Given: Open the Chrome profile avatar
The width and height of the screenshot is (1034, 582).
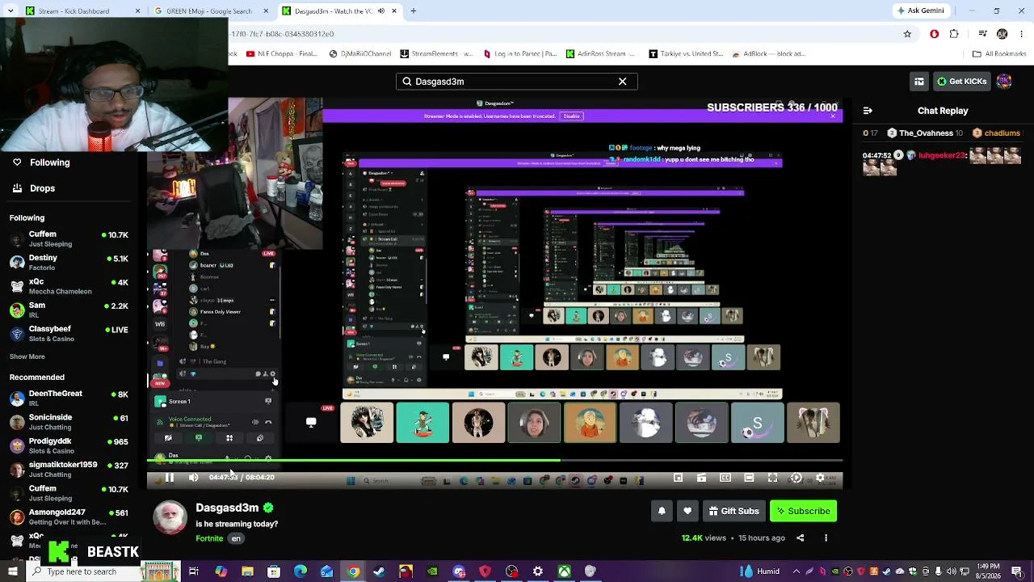Looking at the screenshot, I should (x=1002, y=34).
